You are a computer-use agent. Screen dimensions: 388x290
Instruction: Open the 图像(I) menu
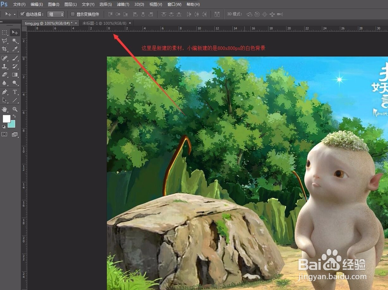54,4
